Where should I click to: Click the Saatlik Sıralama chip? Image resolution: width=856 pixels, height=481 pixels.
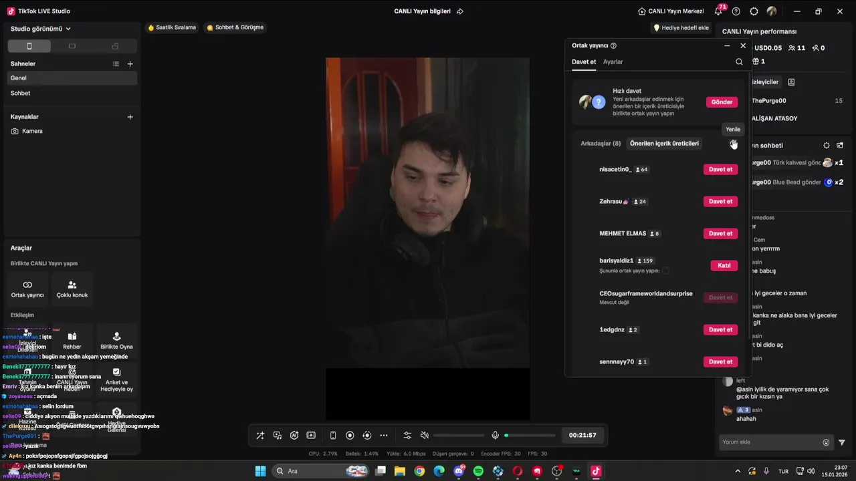coord(172,27)
